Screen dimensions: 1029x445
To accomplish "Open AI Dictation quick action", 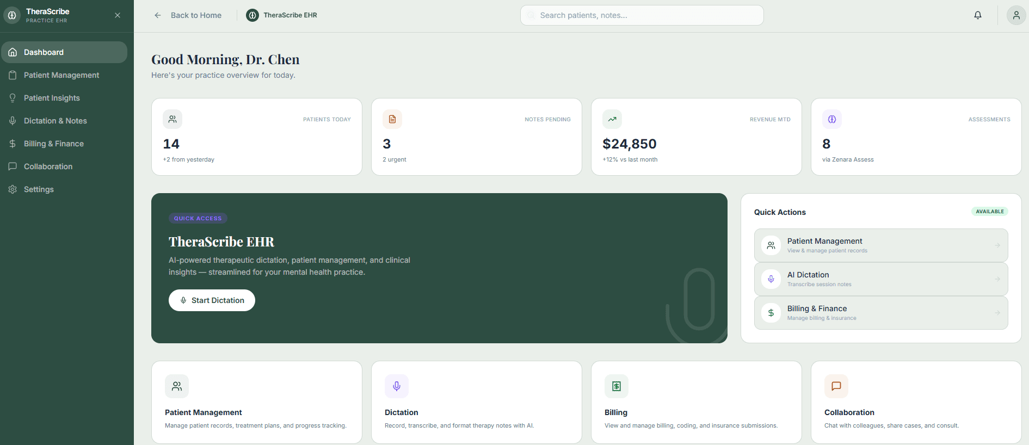I will (x=881, y=279).
